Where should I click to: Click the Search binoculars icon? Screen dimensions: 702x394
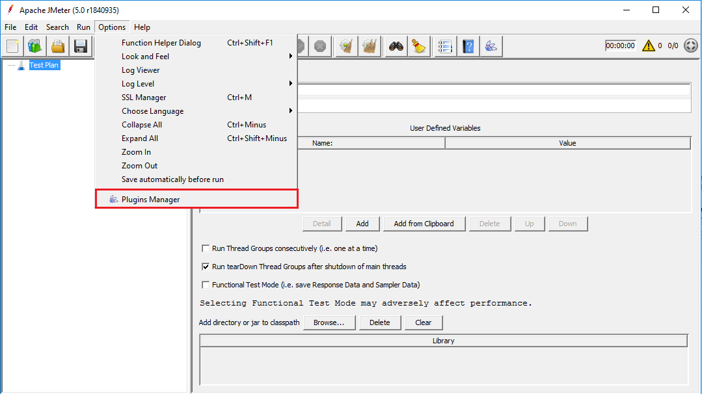pyautogui.click(x=396, y=46)
